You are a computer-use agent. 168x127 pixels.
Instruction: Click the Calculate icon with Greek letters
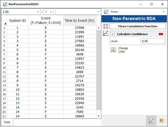click(106, 26)
